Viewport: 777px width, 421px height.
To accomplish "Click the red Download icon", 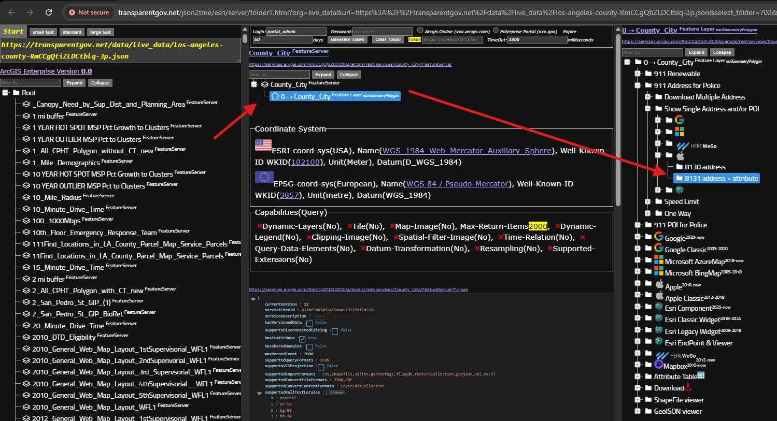I will point(688,387).
